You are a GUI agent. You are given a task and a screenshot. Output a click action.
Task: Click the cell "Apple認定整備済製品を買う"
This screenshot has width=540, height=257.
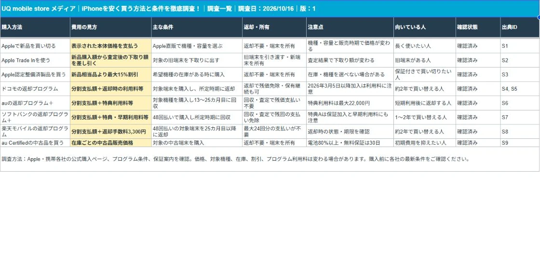click(x=35, y=74)
